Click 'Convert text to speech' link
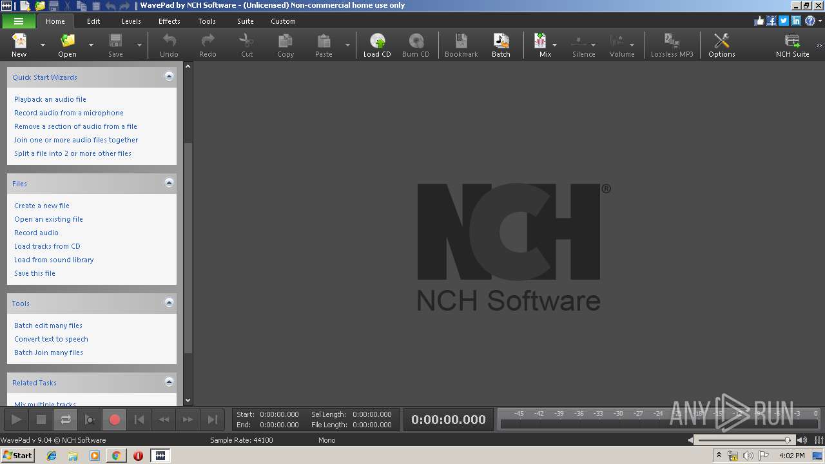This screenshot has width=825, height=464. [x=51, y=339]
